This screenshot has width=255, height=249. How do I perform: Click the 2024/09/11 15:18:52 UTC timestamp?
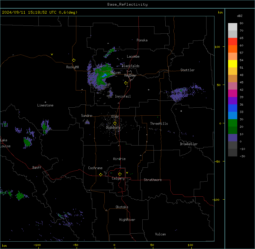(29, 12)
